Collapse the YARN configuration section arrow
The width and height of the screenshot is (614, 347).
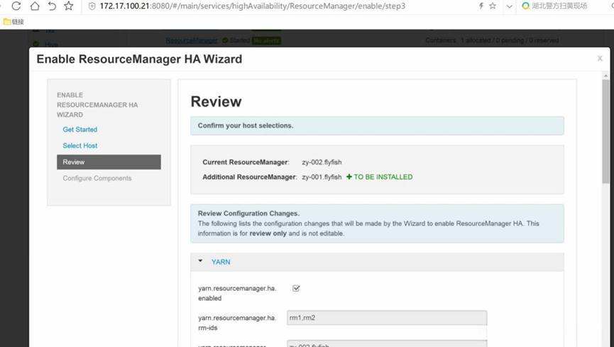pyautogui.click(x=200, y=261)
